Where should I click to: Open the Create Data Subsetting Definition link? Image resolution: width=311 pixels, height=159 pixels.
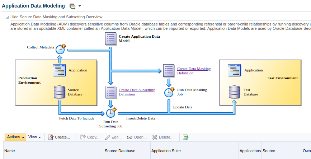point(137,92)
